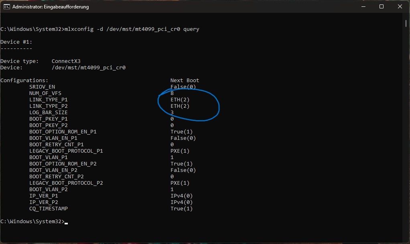Image resolution: width=410 pixels, height=244 pixels.
Task: Click the True(1) value of BOOT_OPTION_ROM_EN_P1
Action: tap(181, 131)
